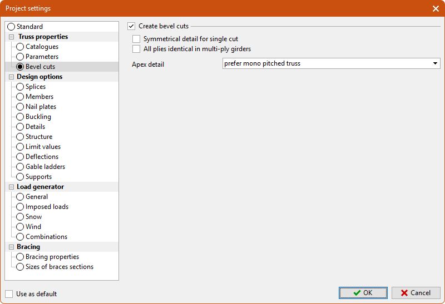Check the Use as default box

[x=9, y=293]
